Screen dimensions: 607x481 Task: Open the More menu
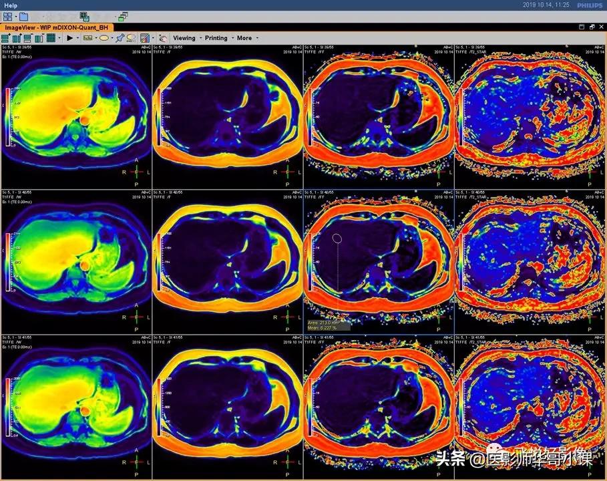coord(244,38)
